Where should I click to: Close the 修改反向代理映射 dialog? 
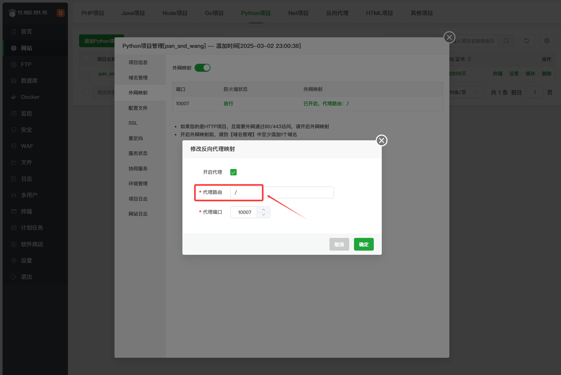tap(381, 140)
